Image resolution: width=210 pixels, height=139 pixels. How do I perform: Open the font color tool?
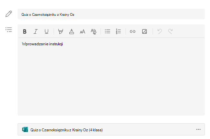click(72, 31)
